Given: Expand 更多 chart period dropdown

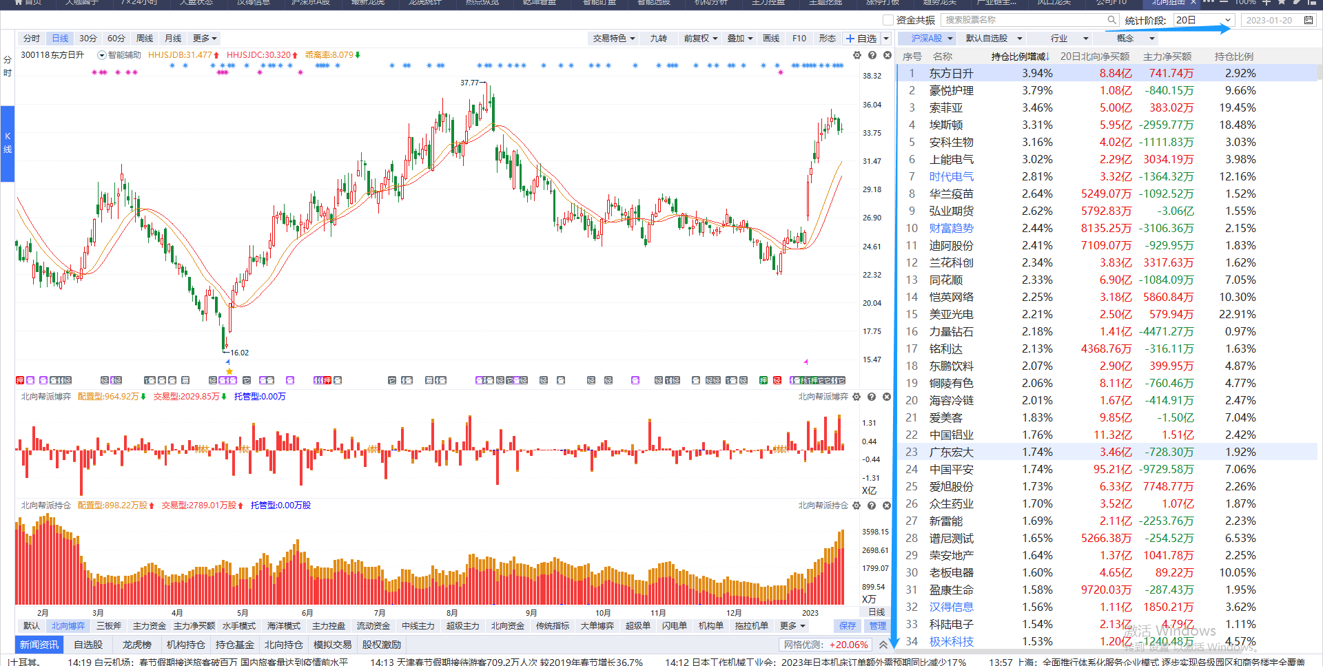Looking at the screenshot, I should click(x=205, y=39).
